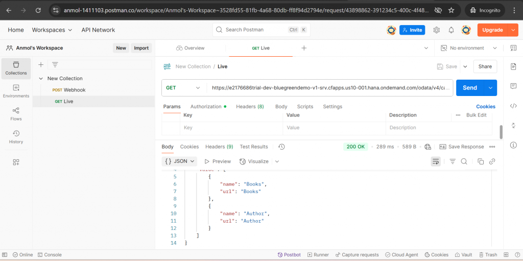Search the response body with magnifier icon

464,161
